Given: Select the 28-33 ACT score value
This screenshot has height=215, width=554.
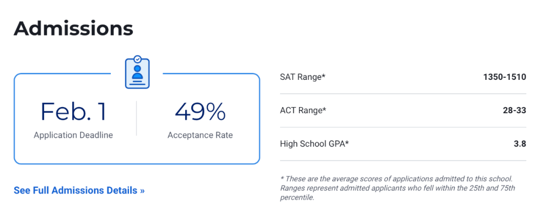Looking at the screenshot, I should (515, 111).
